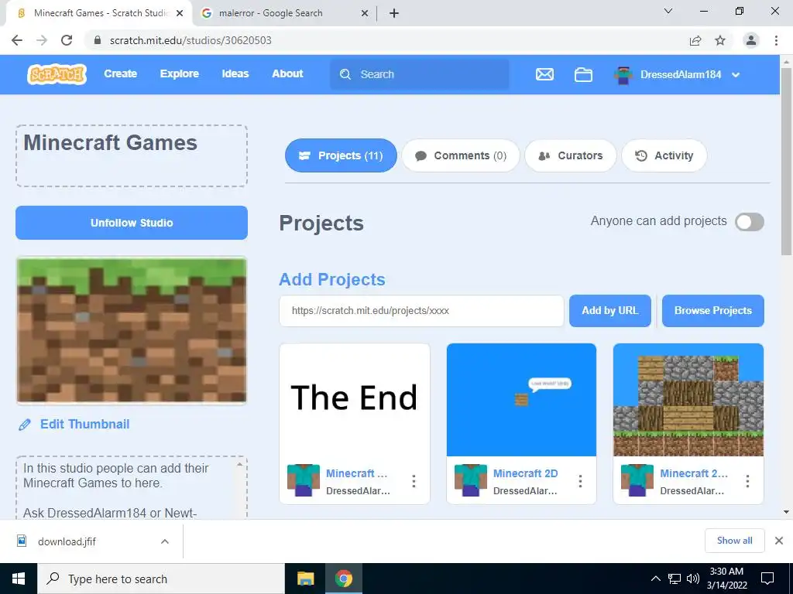Screen dimensions: 793x594
Task: Click the browser forward arrow
Action: point(42,40)
